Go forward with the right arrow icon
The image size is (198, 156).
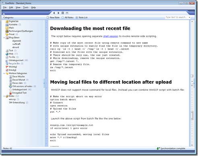tap(58, 13)
